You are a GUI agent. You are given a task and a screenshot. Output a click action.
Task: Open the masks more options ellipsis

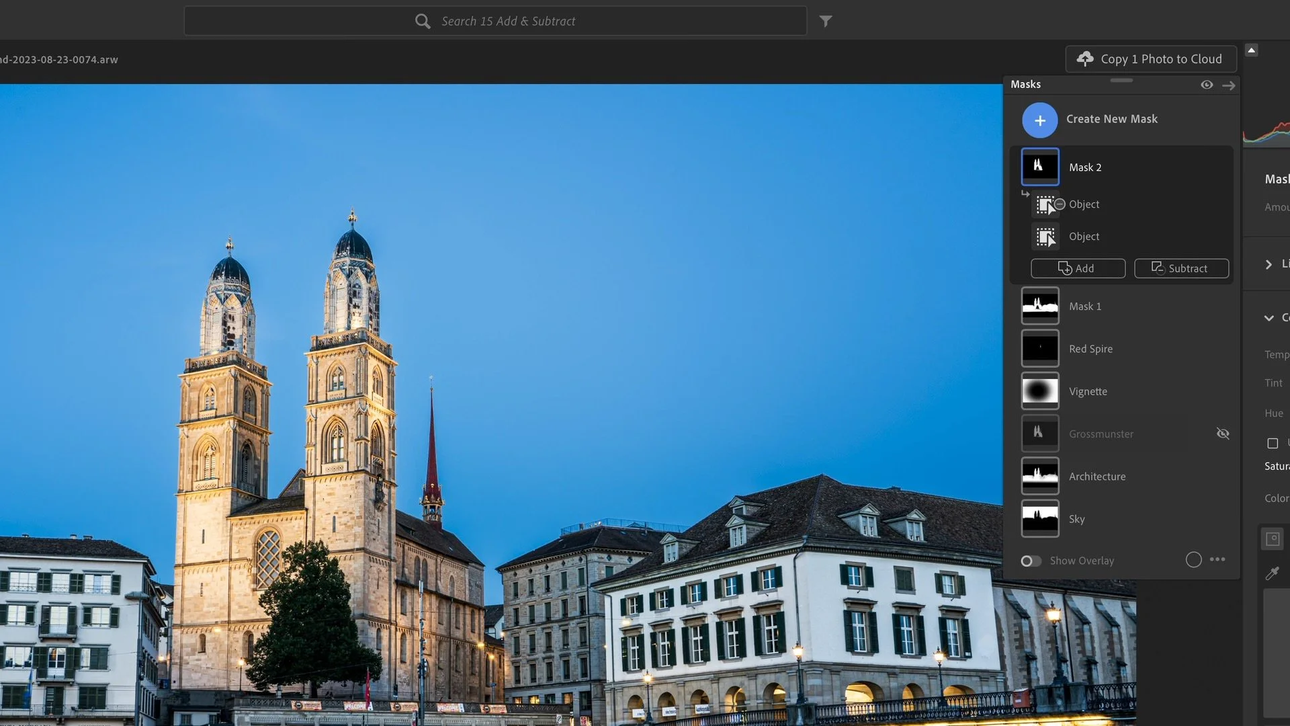pyautogui.click(x=1217, y=559)
